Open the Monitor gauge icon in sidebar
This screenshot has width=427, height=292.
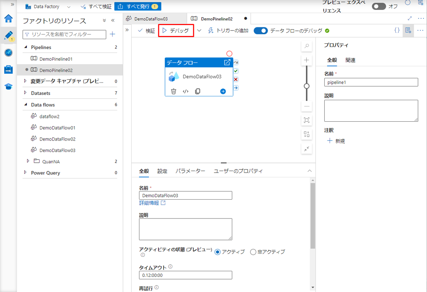click(9, 52)
